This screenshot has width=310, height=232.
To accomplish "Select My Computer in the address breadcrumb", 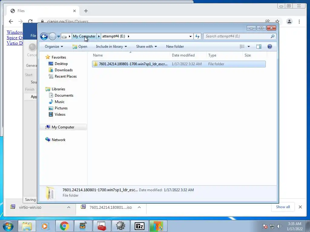I will point(84,36).
